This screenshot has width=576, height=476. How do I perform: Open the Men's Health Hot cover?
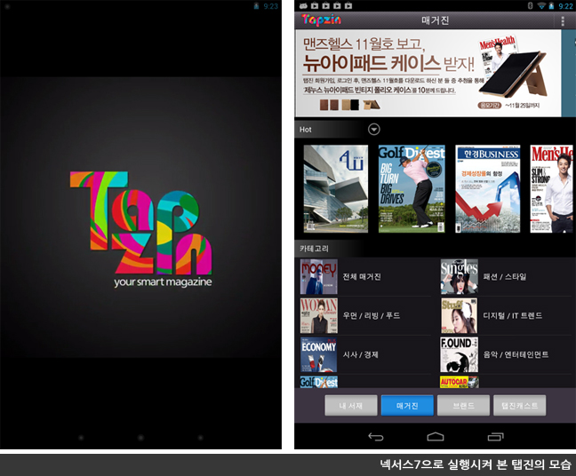pyautogui.click(x=552, y=189)
